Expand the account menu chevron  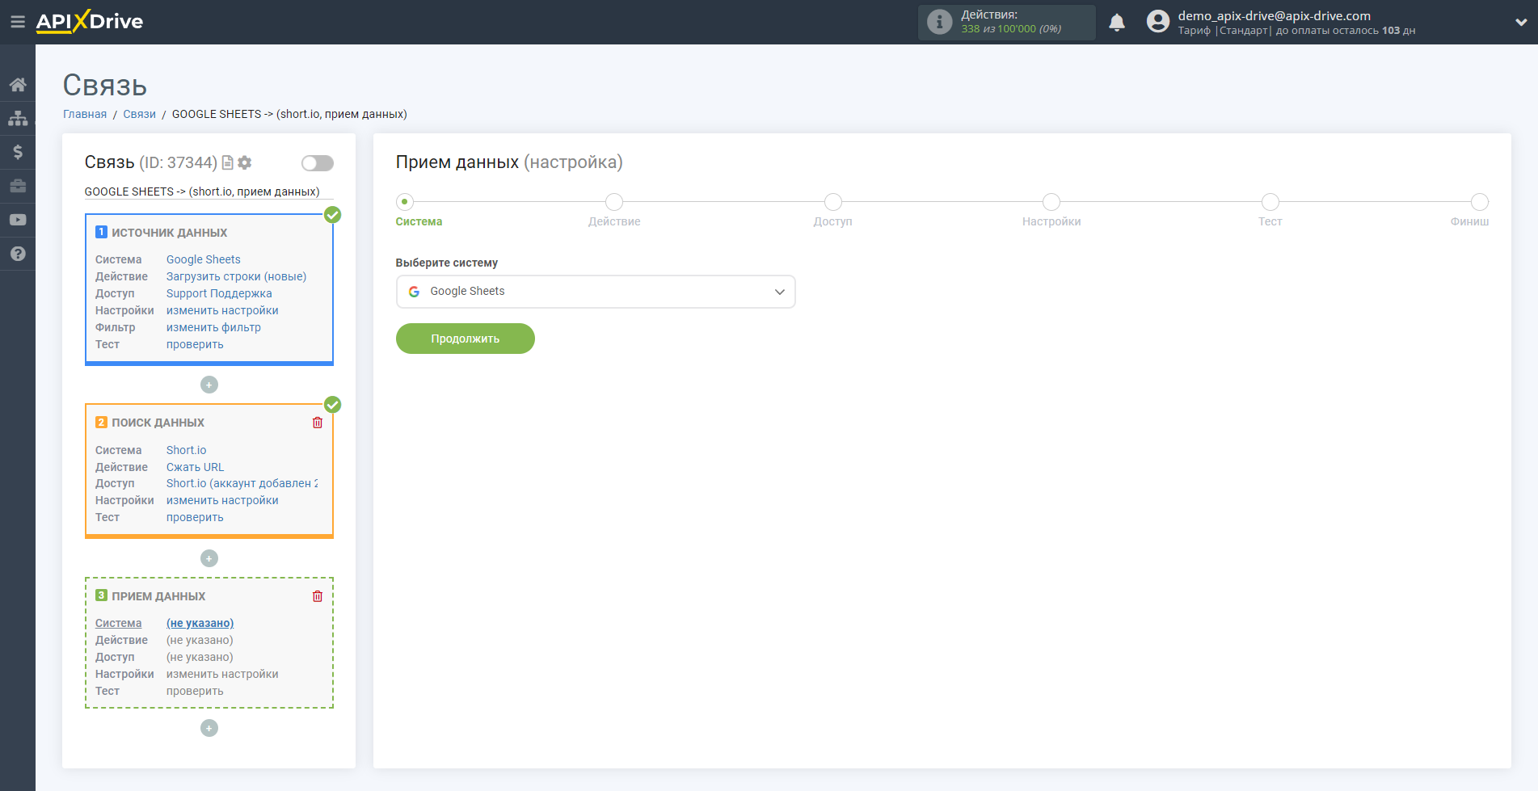pyautogui.click(x=1521, y=23)
